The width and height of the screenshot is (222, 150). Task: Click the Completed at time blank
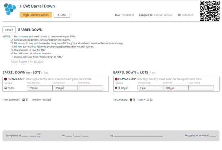tap(29, 136)
